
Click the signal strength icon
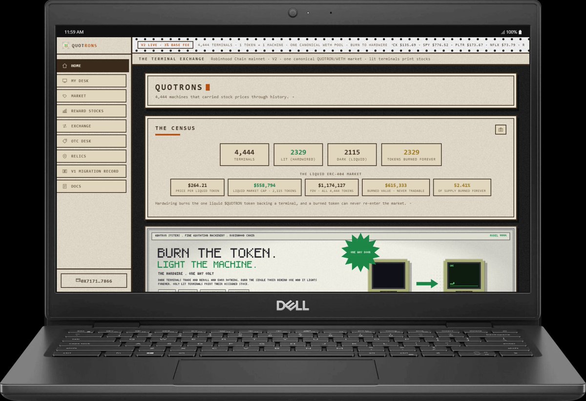(503, 32)
